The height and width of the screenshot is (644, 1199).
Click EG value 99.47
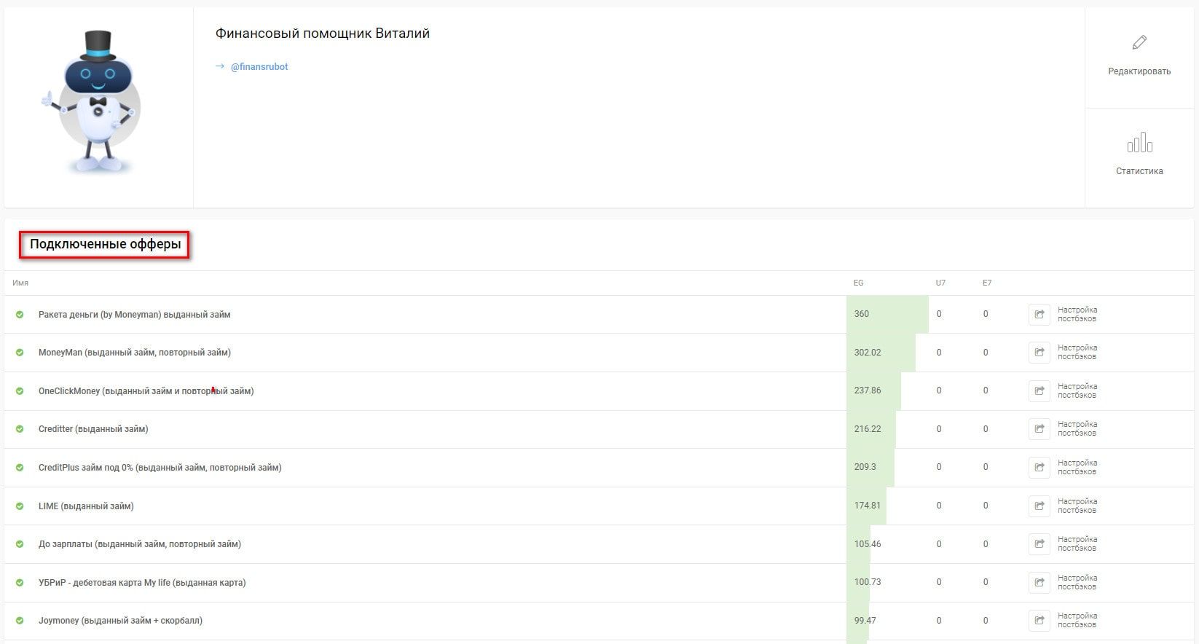(865, 621)
